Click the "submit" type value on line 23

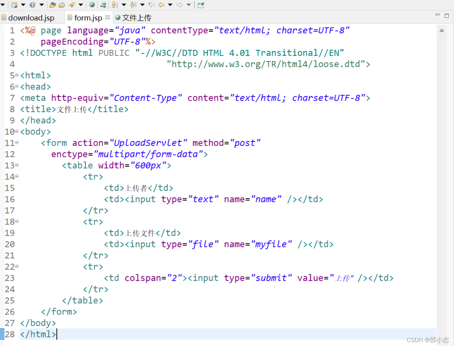(271, 278)
